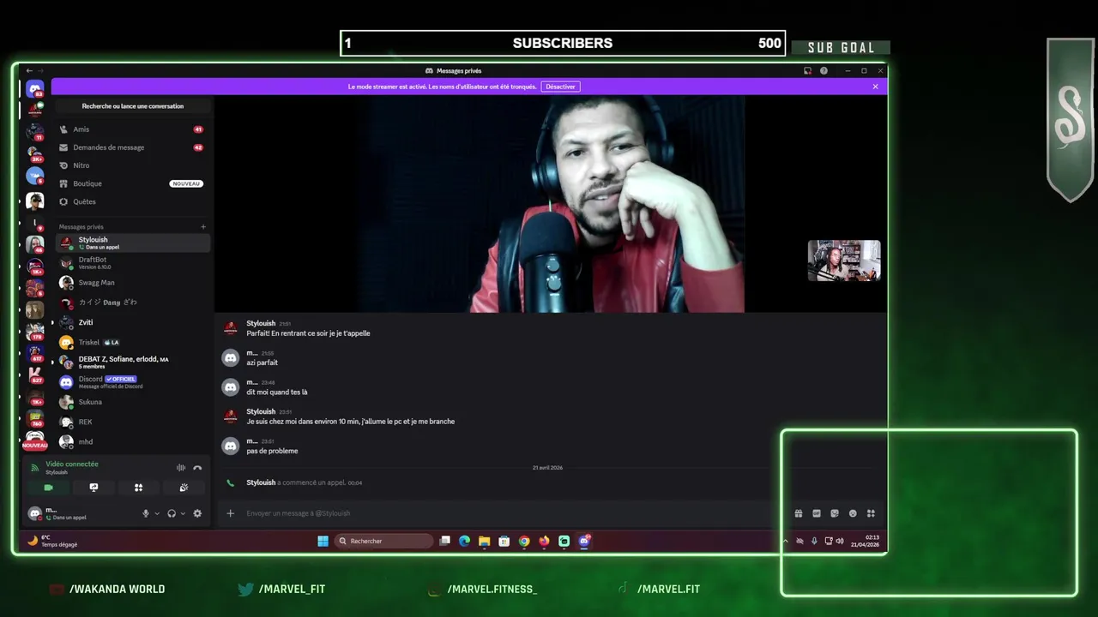The width and height of the screenshot is (1098, 617).
Task: Open mhd conversation
Action: coord(133,441)
